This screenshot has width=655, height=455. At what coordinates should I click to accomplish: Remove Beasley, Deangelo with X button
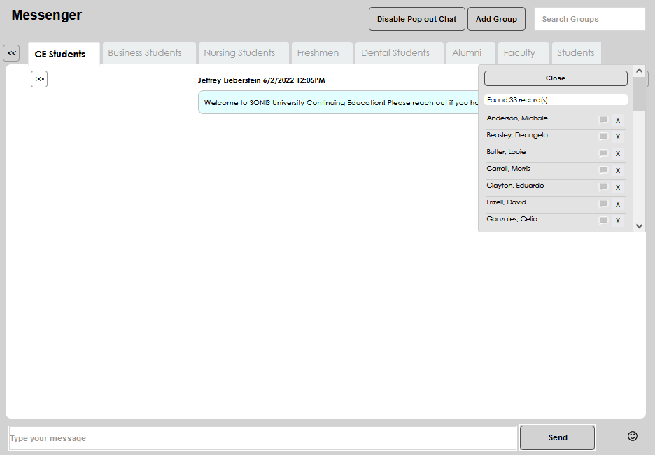[x=618, y=136]
